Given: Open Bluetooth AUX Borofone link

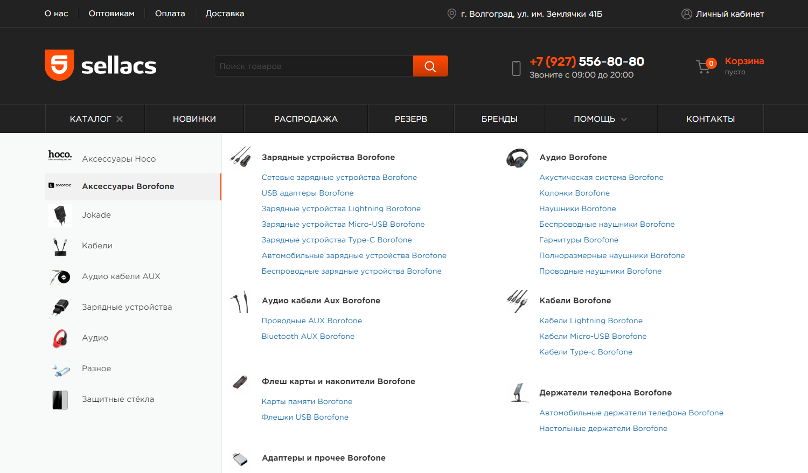Looking at the screenshot, I should click(308, 336).
